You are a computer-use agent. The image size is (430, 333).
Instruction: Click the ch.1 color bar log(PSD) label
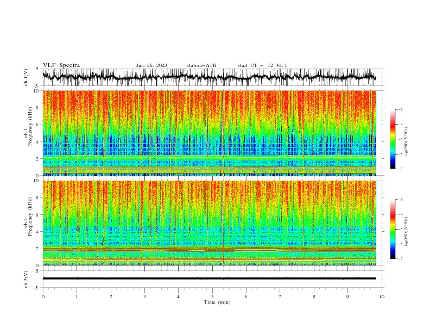point(406,142)
